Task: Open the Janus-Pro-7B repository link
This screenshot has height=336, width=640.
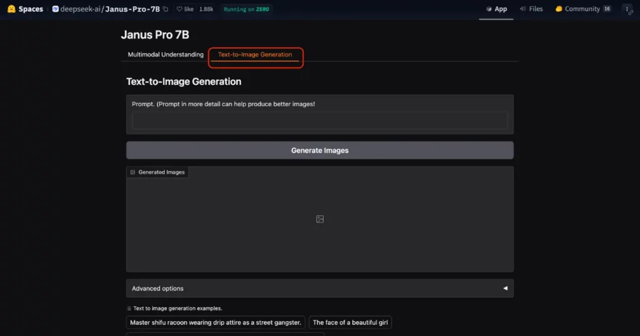Action: tap(132, 9)
